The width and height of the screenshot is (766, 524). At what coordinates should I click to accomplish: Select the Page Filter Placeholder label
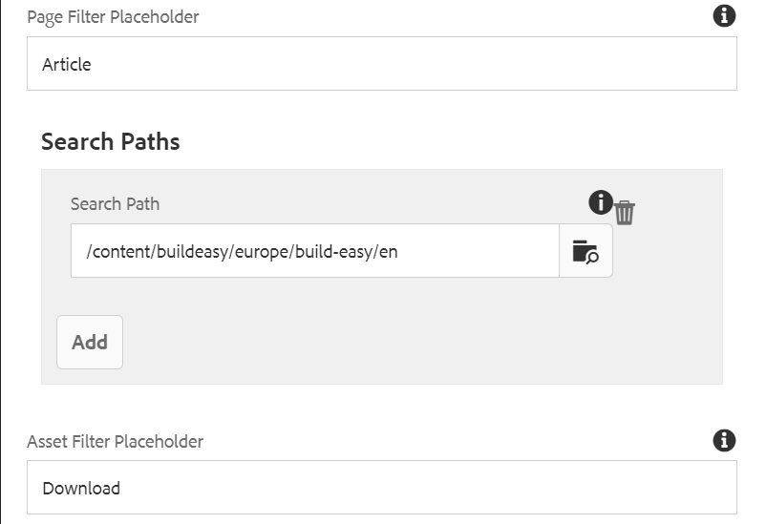point(113,17)
